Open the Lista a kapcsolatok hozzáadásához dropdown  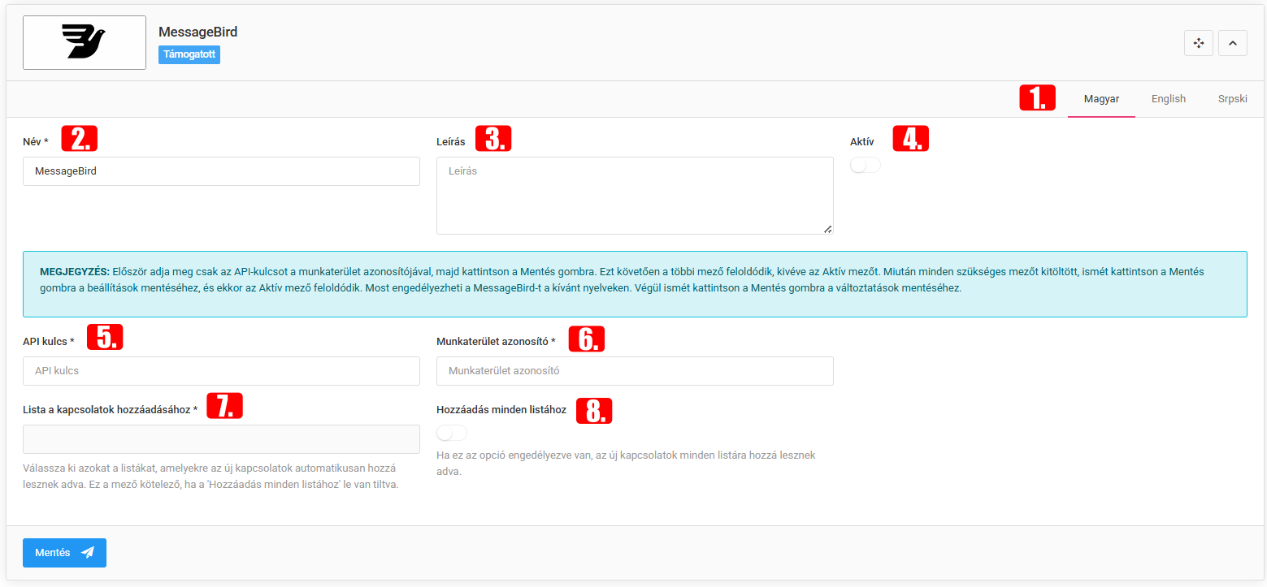221,439
